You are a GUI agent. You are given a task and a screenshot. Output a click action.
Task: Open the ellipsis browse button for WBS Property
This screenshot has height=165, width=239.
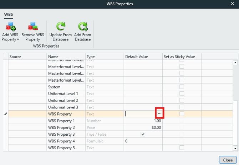click(x=159, y=113)
